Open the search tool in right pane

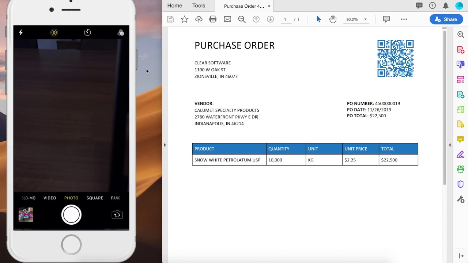[x=461, y=34]
